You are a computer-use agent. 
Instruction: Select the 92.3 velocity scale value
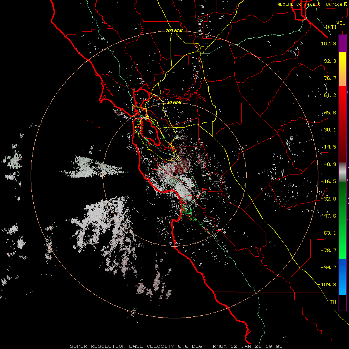coord(330,61)
